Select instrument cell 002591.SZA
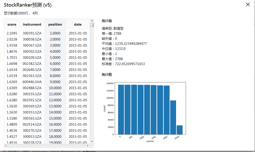 point(32,100)
